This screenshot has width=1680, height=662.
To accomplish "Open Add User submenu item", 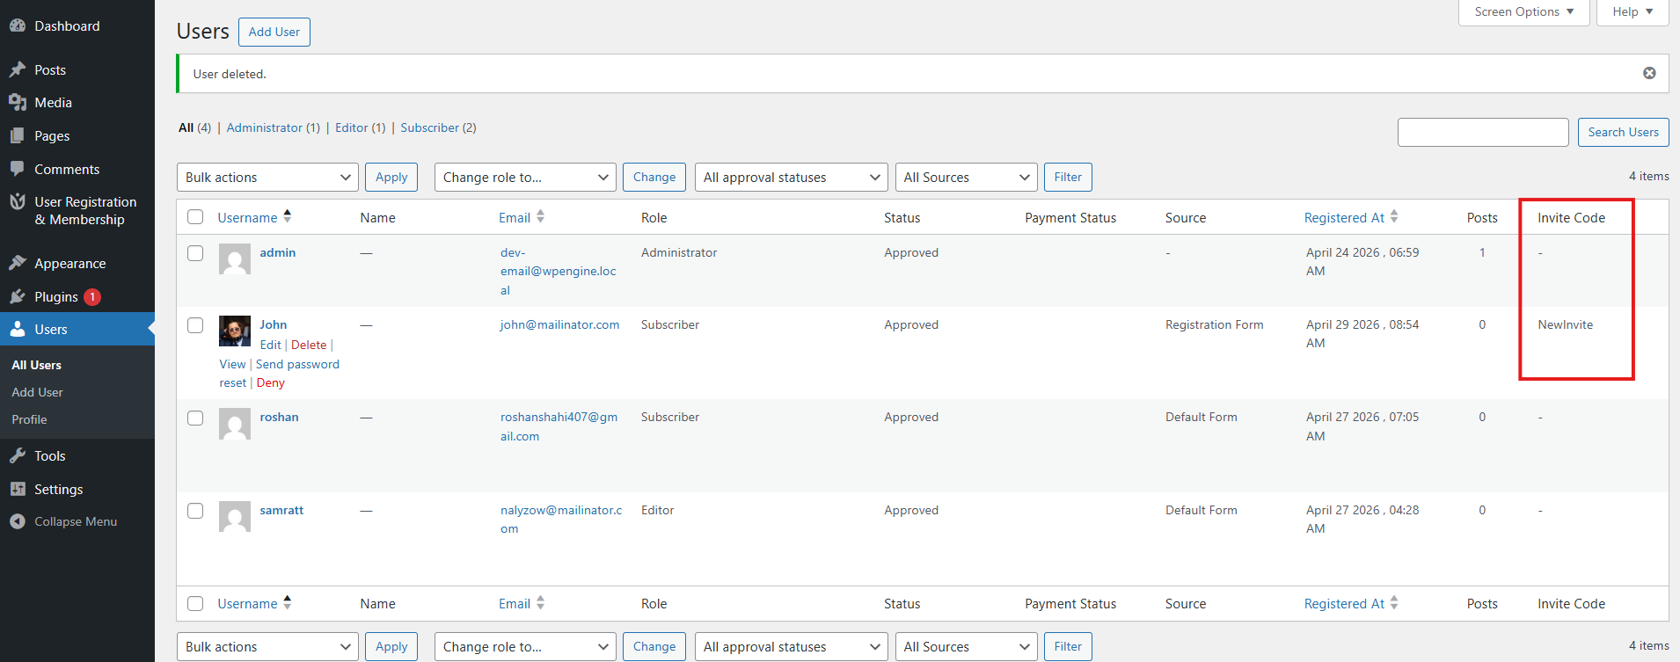I will point(37,392).
